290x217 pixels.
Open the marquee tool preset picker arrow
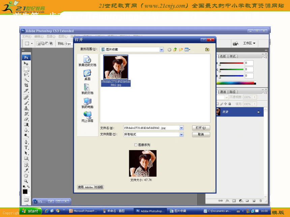tap(32, 43)
